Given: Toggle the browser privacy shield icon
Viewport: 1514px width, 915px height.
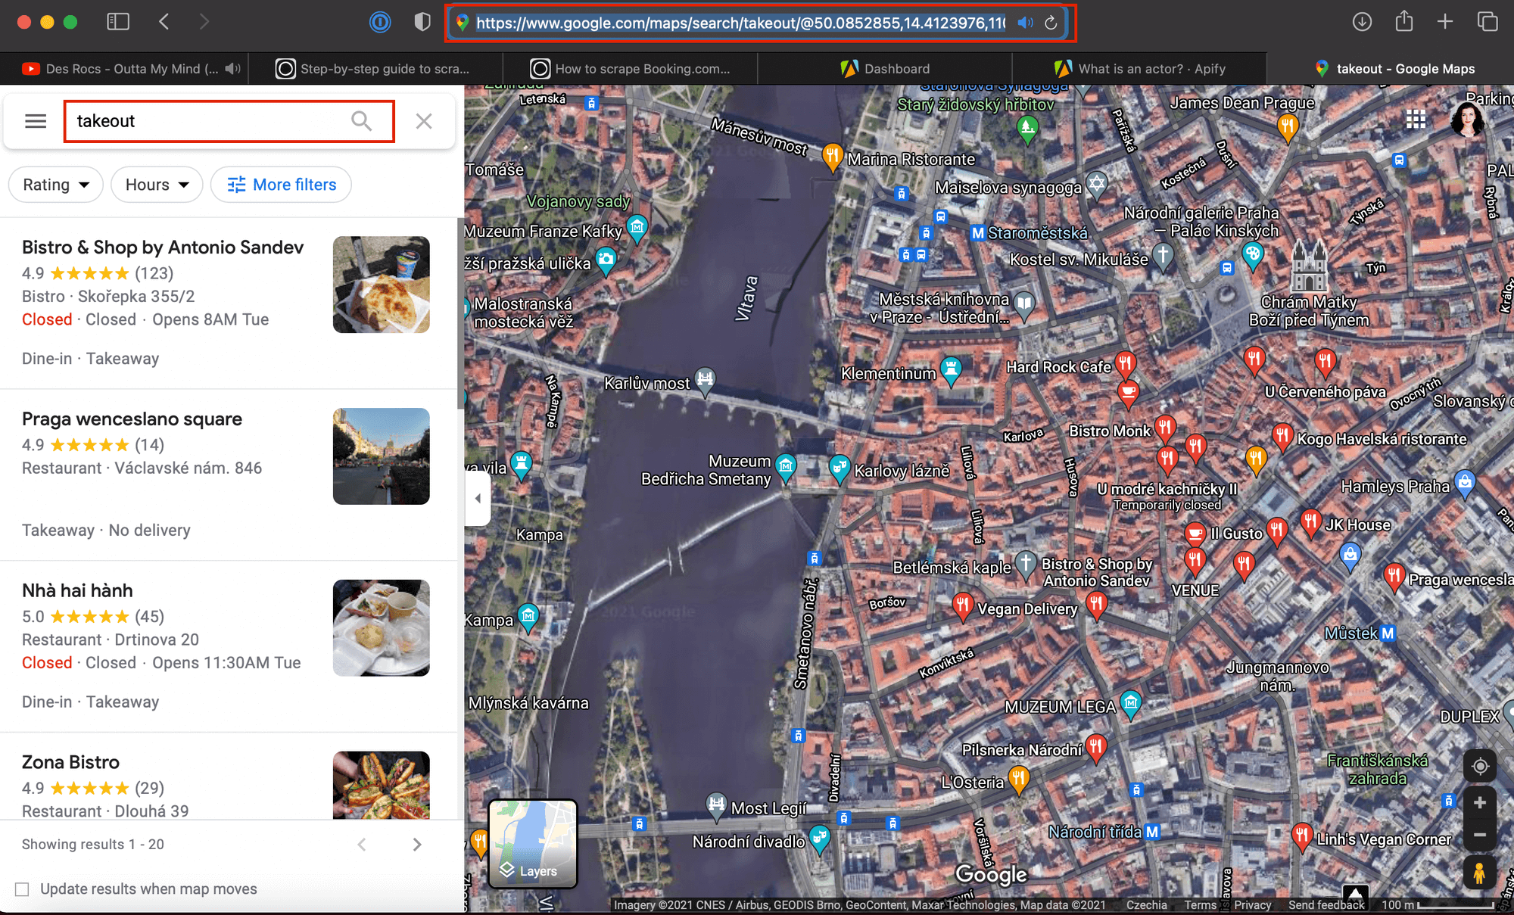Looking at the screenshot, I should [422, 22].
